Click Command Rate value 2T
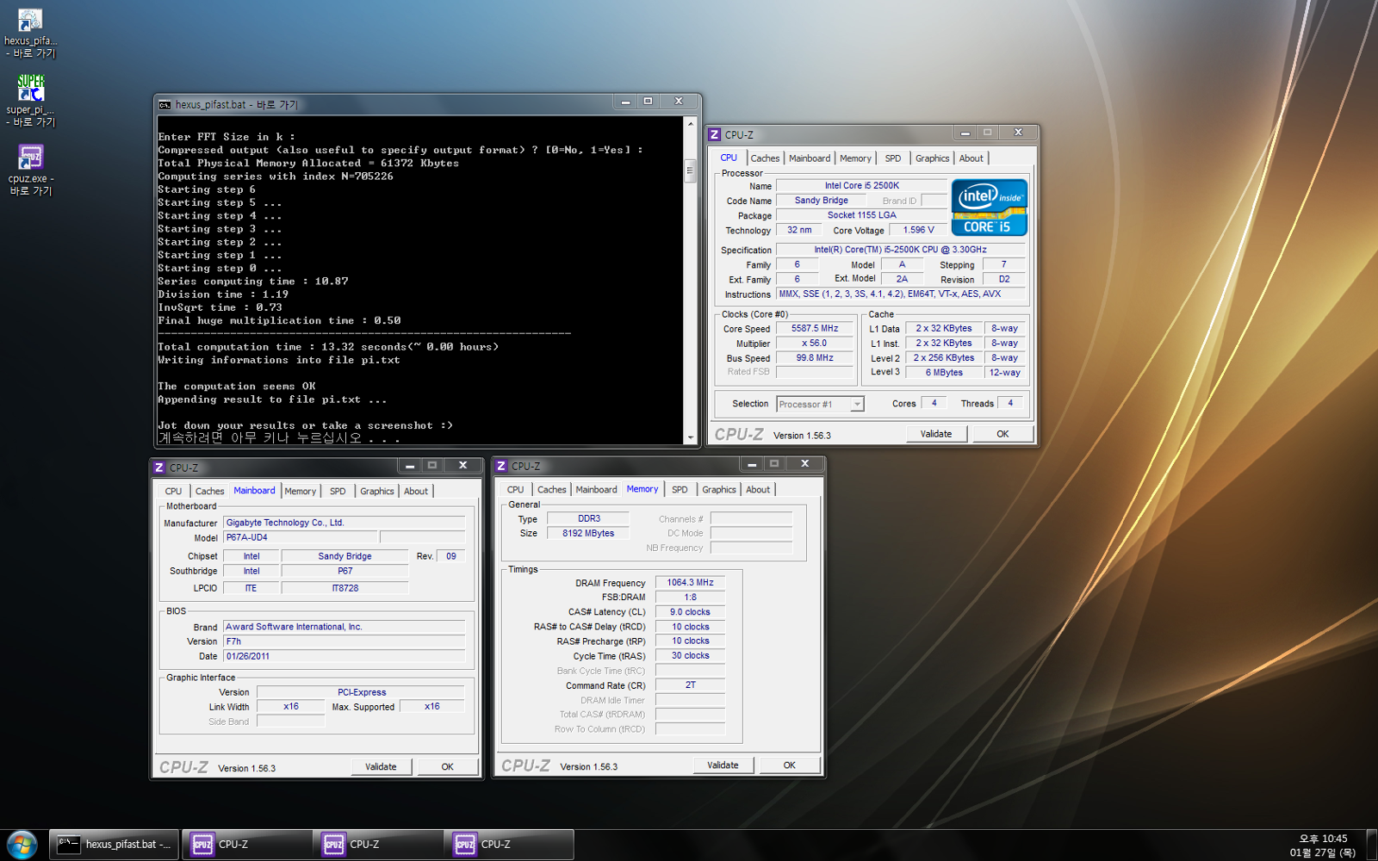This screenshot has width=1378, height=861. [690, 685]
